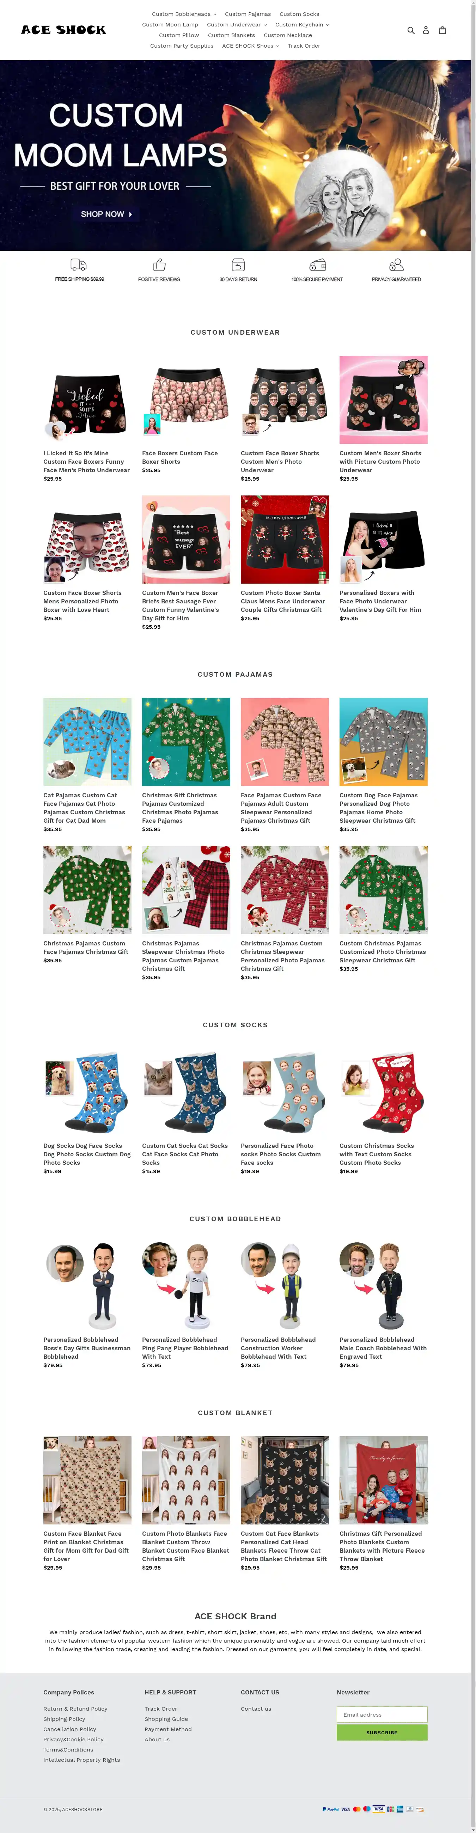Open the Return & Refund Policy link
476x1833 pixels.
(75, 1709)
